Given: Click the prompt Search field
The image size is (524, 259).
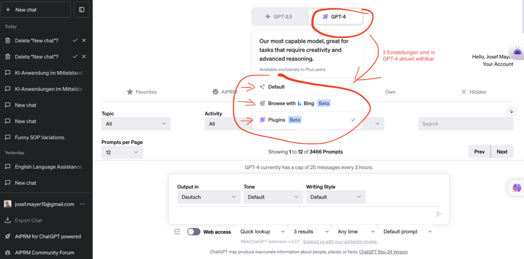Looking at the screenshot, I should [x=466, y=124].
